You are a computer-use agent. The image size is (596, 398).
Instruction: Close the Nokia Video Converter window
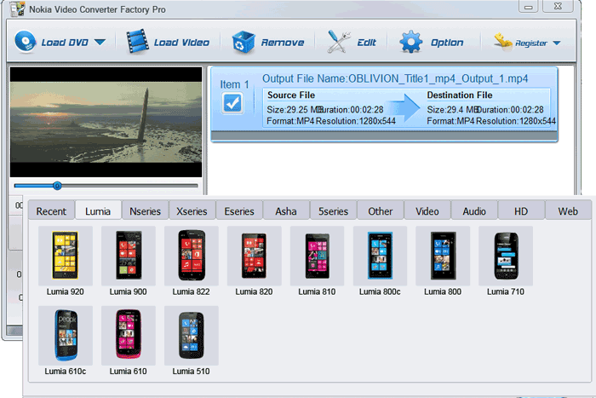click(558, 7)
